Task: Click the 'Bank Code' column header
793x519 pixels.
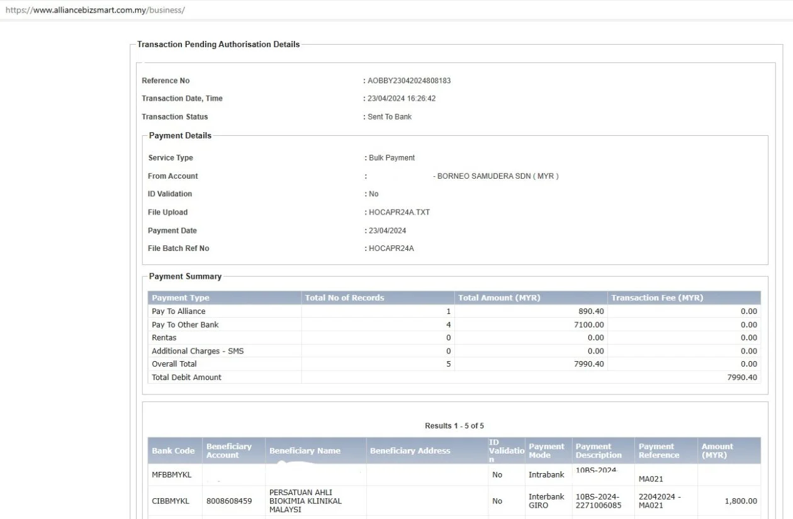Action: coord(173,450)
